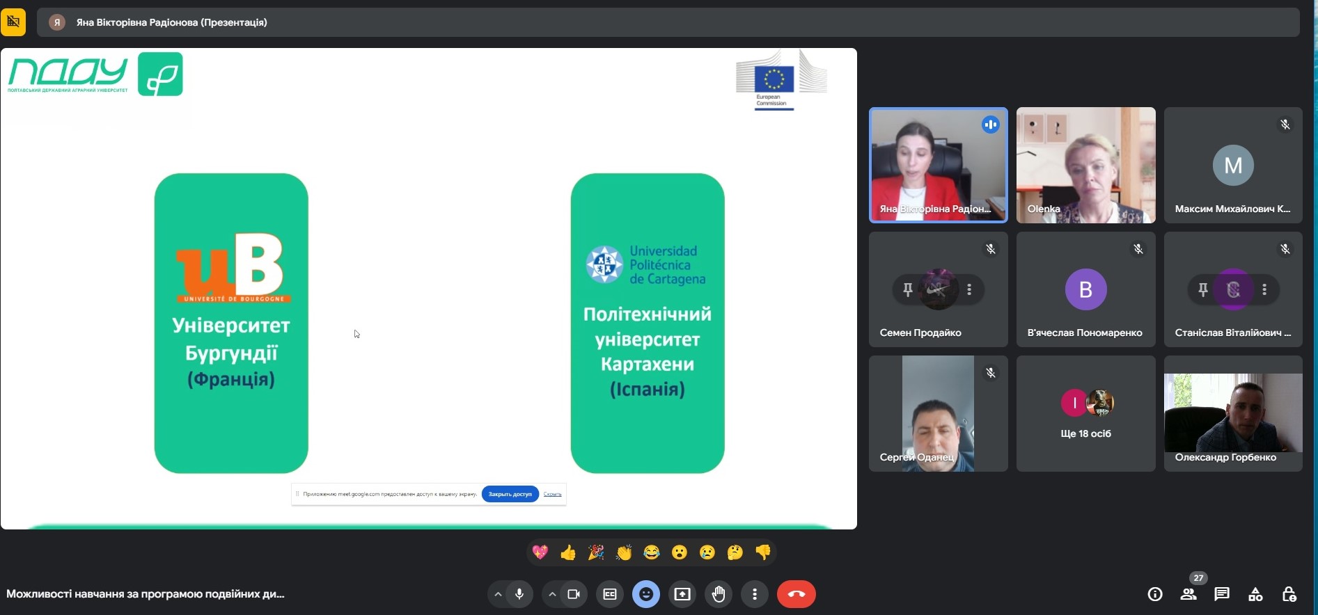Click Університет Бургундії card on slide
This screenshot has height=615, width=1318.
[231, 324]
